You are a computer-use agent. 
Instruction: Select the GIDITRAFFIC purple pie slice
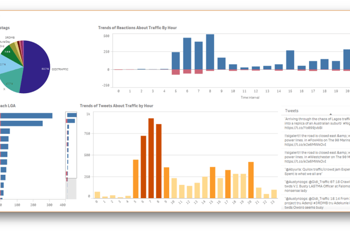[36, 67]
